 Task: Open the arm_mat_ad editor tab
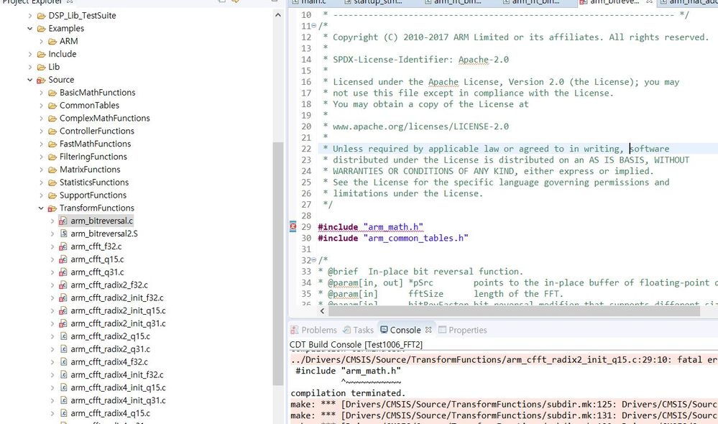689,2
